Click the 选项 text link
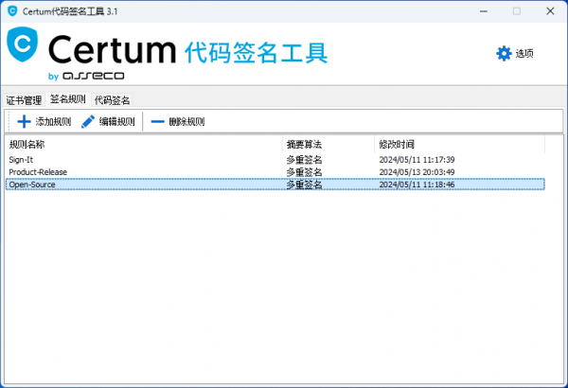The height and width of the screenshot is (388, 568). coord(524,54)
